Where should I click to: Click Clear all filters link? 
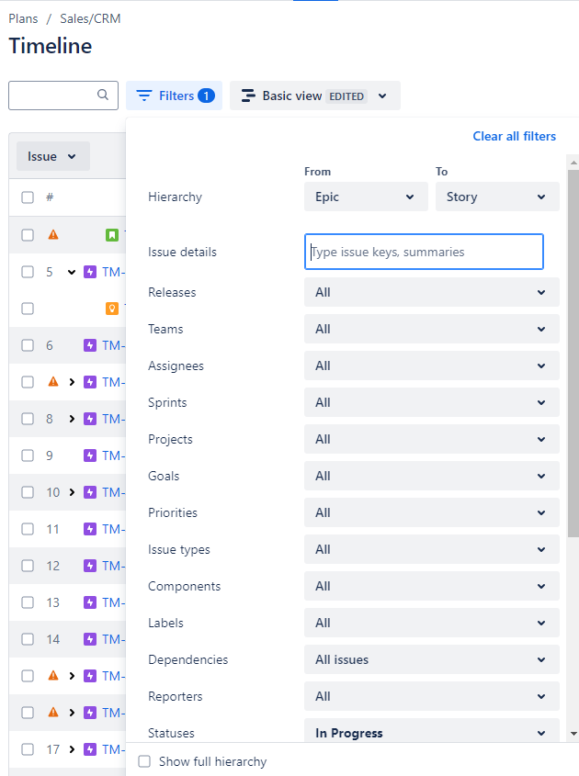pyautogui.click(x=514, y=136)
